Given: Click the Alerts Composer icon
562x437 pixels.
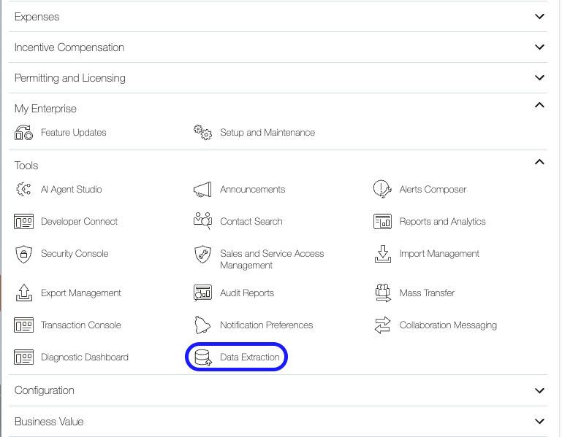Looking at the screenshot, I should pos(382,190).
